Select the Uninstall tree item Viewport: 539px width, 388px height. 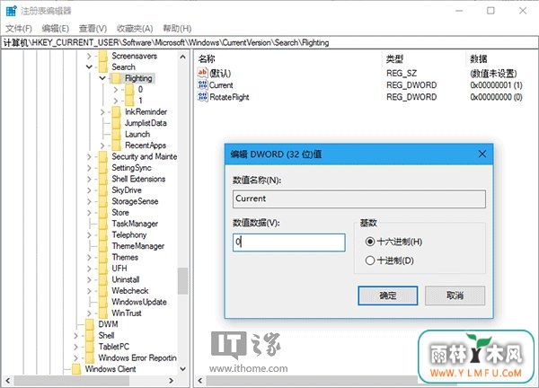pos(126,279)
